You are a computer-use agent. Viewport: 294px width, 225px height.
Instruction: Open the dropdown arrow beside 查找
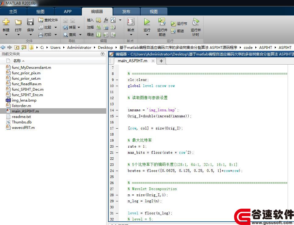(80, 35)
